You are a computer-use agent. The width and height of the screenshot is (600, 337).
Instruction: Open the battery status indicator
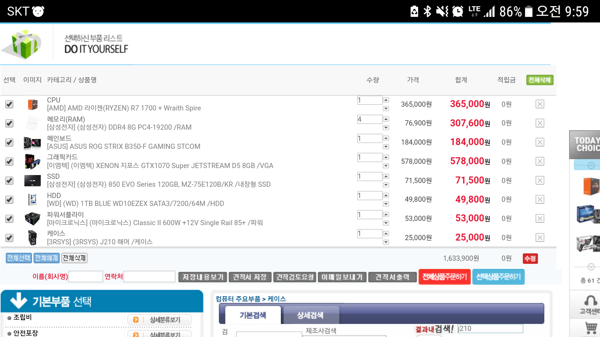pyautogui.click(x=529, y=11)
